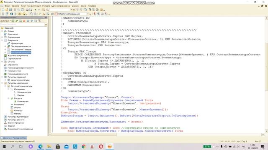Switch to Документ РасходнаяНакладная window tab
Image resolution: width=268 pixels, height=150 pixels.
(13, 138)
